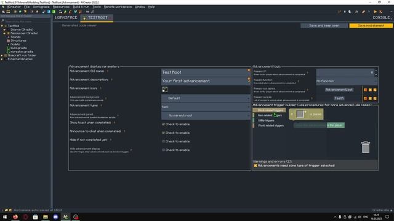Click block slot in 'is placed' trigger block
394x221 pixels.
pyautogui.click(x=300, y=114)
